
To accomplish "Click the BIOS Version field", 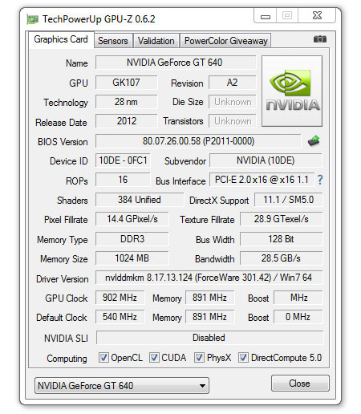I will coord(198,141).
